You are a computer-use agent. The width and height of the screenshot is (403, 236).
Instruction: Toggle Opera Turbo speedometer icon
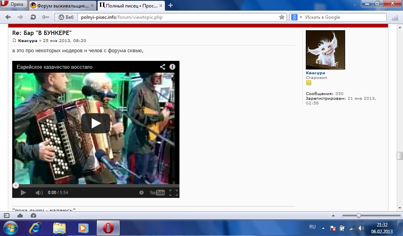pyautogui.click(x=33, y=216)
